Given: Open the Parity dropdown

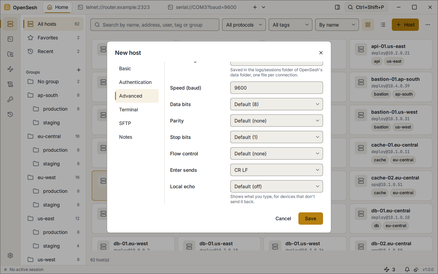Looking at the screenshot, I should point(276,121).
